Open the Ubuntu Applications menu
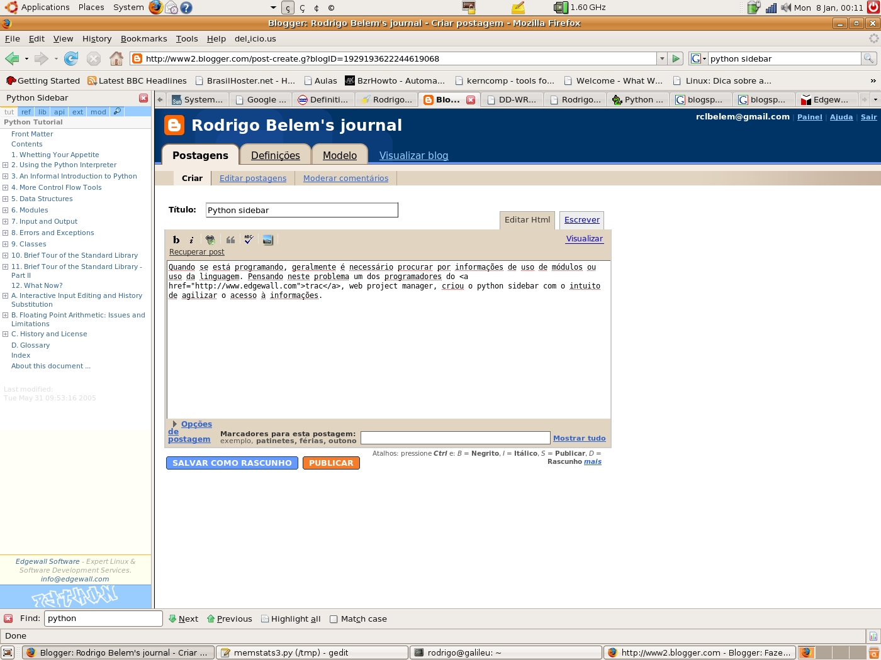881x660 pixels. pos(45,8)
